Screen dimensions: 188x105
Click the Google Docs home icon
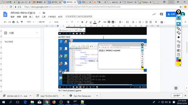pyautogui.click(x=5, y=14)
